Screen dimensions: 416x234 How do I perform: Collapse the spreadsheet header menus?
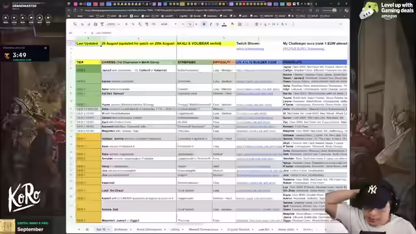point(341,24)
